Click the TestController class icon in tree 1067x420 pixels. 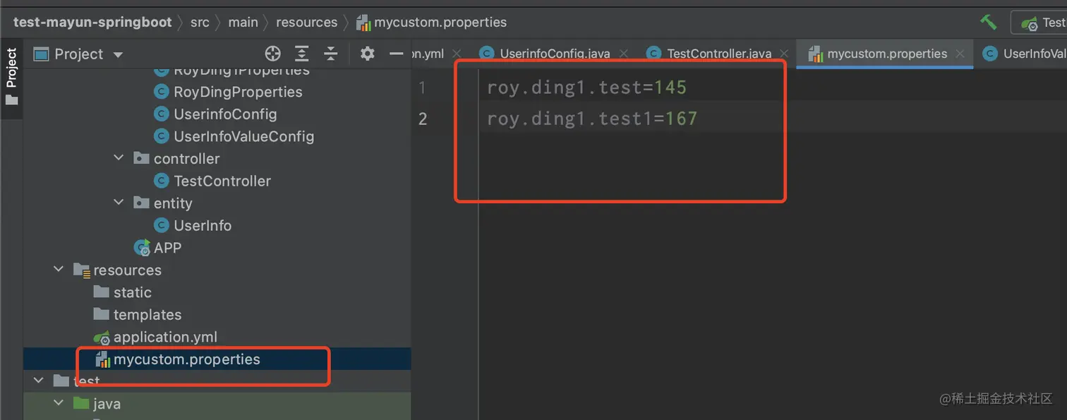coord(162,181)
